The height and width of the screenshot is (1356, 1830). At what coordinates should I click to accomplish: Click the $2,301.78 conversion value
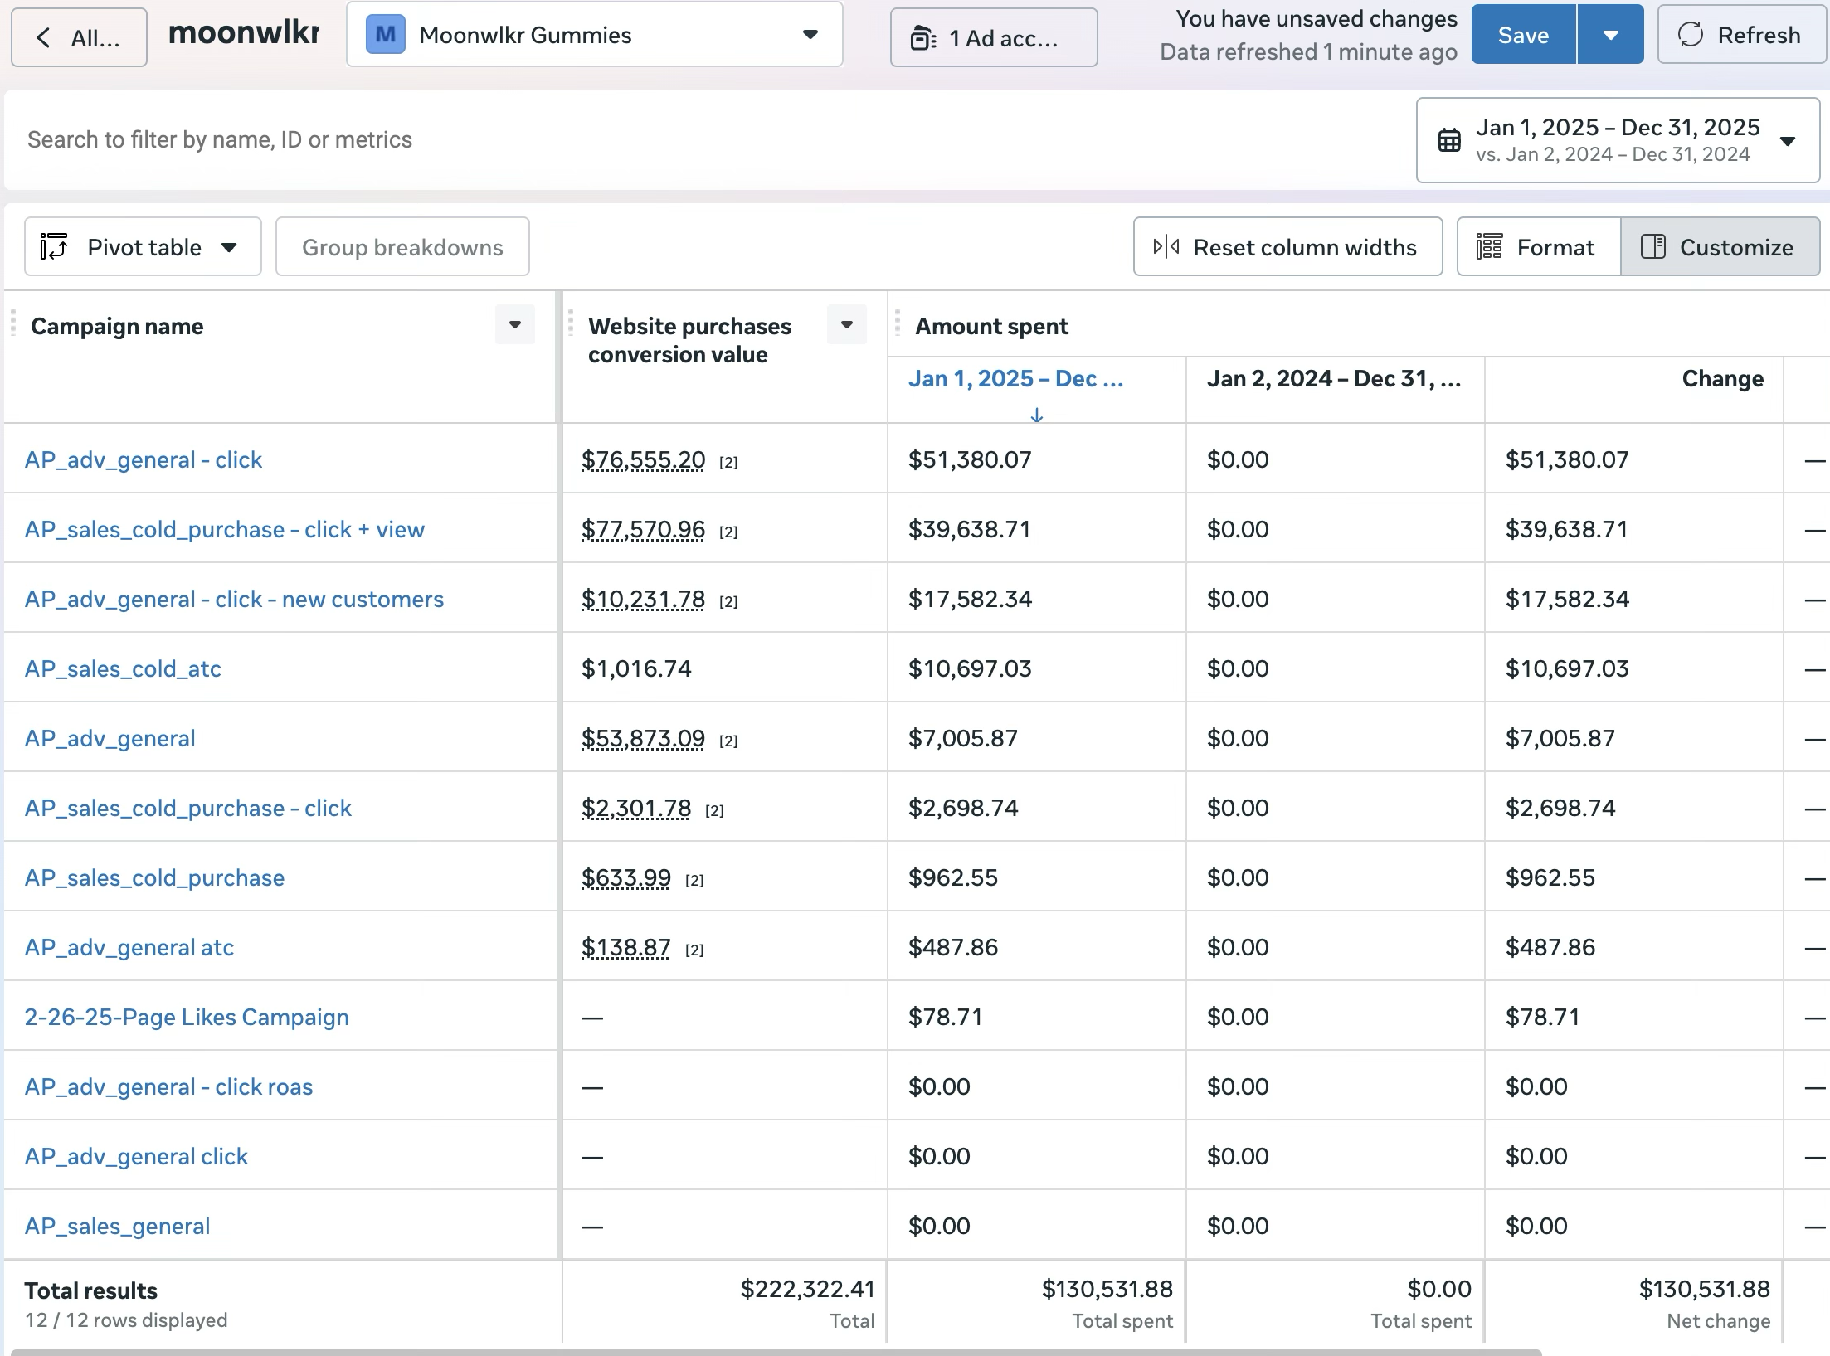point(636,808)
